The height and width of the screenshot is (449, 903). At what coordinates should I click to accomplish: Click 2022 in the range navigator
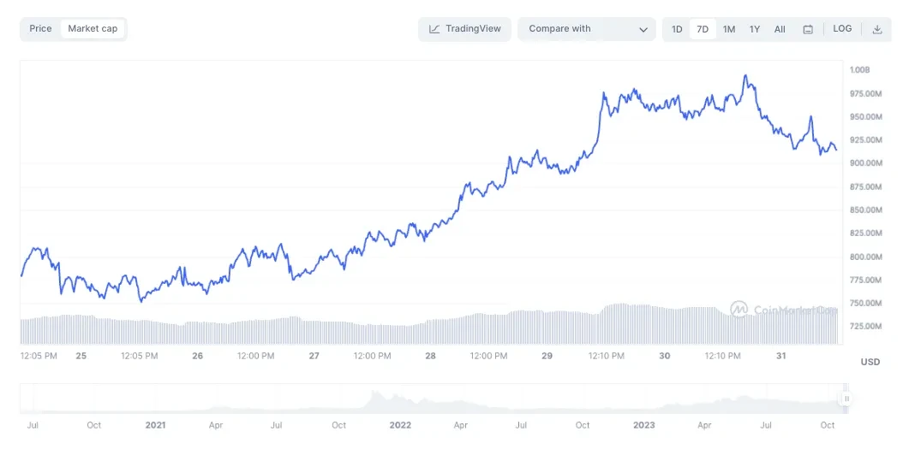(x=400, y=425)
